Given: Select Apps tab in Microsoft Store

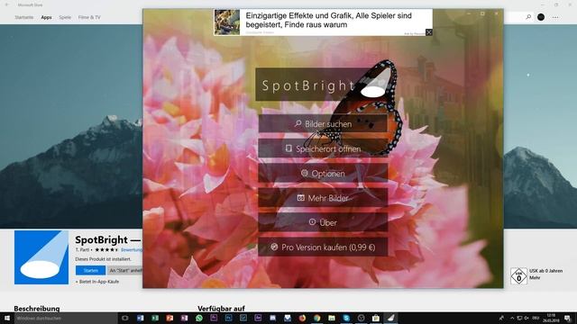Looking at the screenshot, I should pos(46,17).
